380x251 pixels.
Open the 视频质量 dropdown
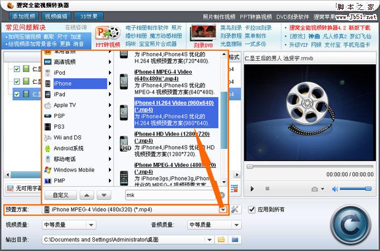click(91, 225)
